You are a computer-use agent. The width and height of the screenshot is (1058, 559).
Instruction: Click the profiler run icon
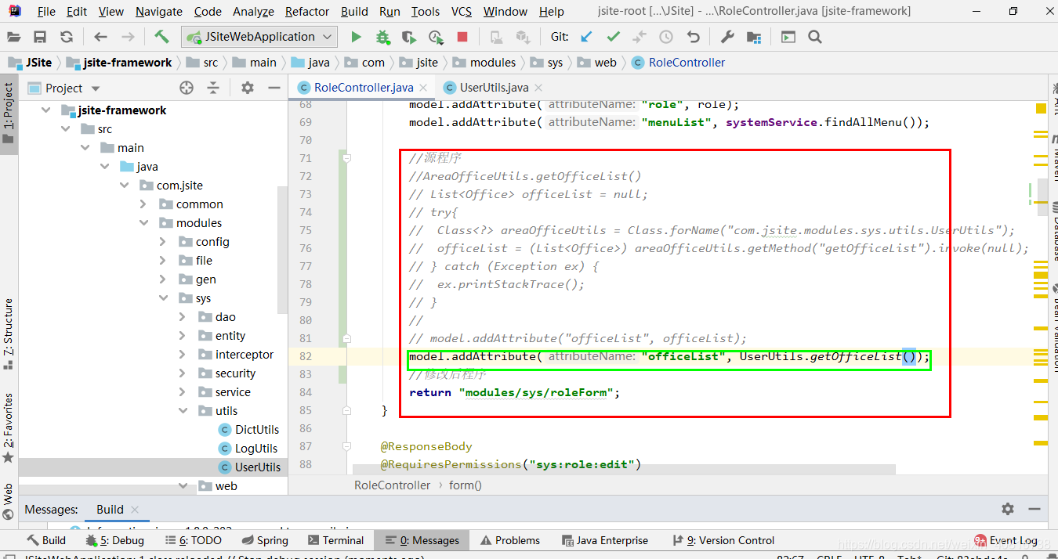(436, 37)
